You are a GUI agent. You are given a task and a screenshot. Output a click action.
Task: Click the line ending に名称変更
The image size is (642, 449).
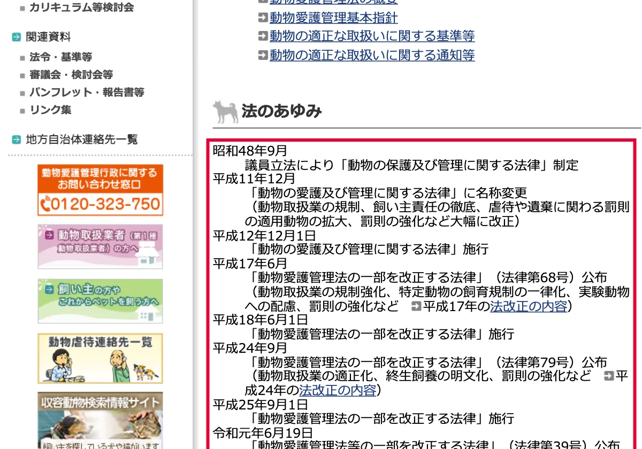tap(388, 193)
